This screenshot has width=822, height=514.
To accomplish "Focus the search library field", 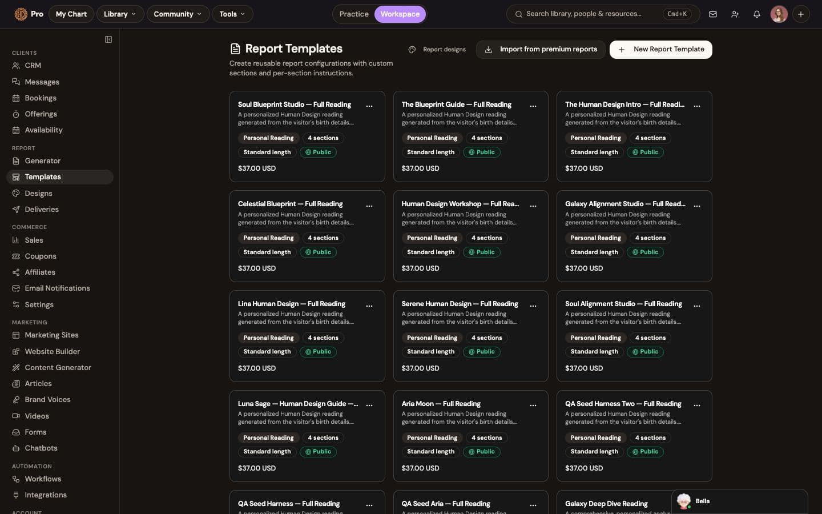I will [603, 14].
